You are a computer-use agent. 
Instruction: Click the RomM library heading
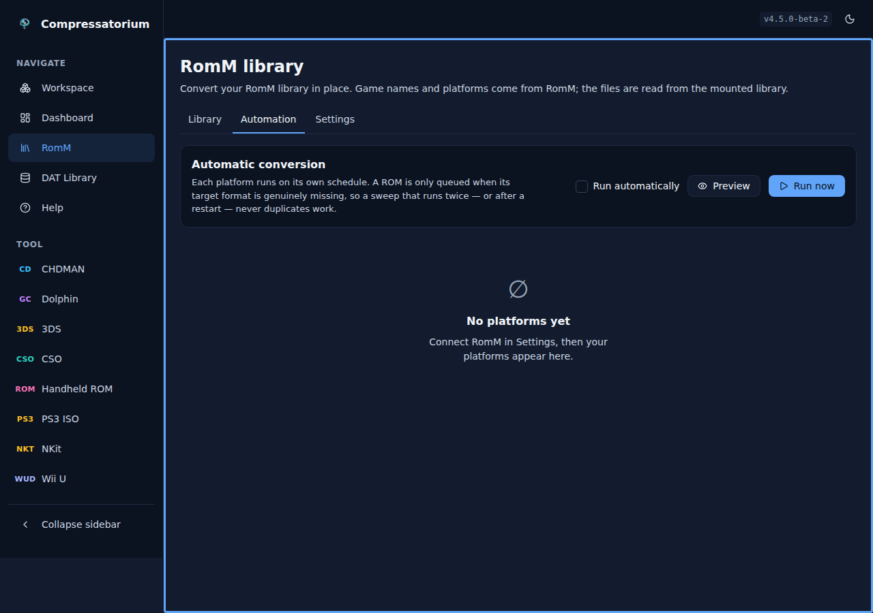pyautogui.click(x=241, y=66)
